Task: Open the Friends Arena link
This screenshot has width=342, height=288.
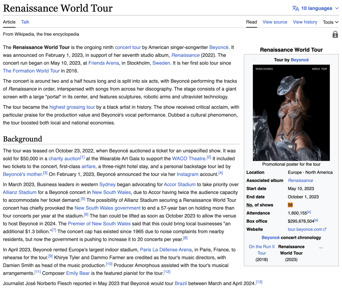Action: (x=103, y=63)
